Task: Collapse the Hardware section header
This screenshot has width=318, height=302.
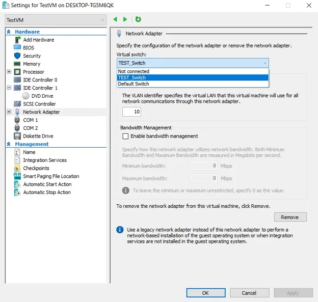Action: pyautogui.click(x=9, y=32)
